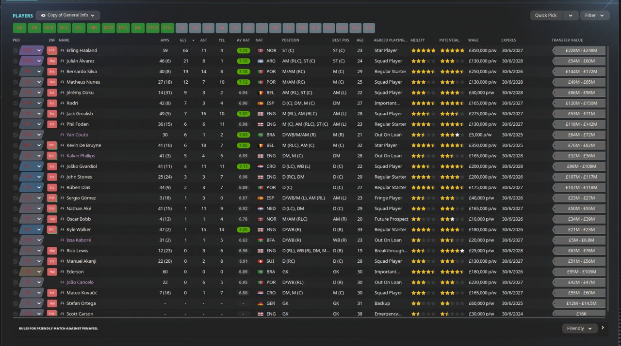Click the Argentina flag in Álvarez's row
The width and height of the screenshot is (621, 346).
260,61
